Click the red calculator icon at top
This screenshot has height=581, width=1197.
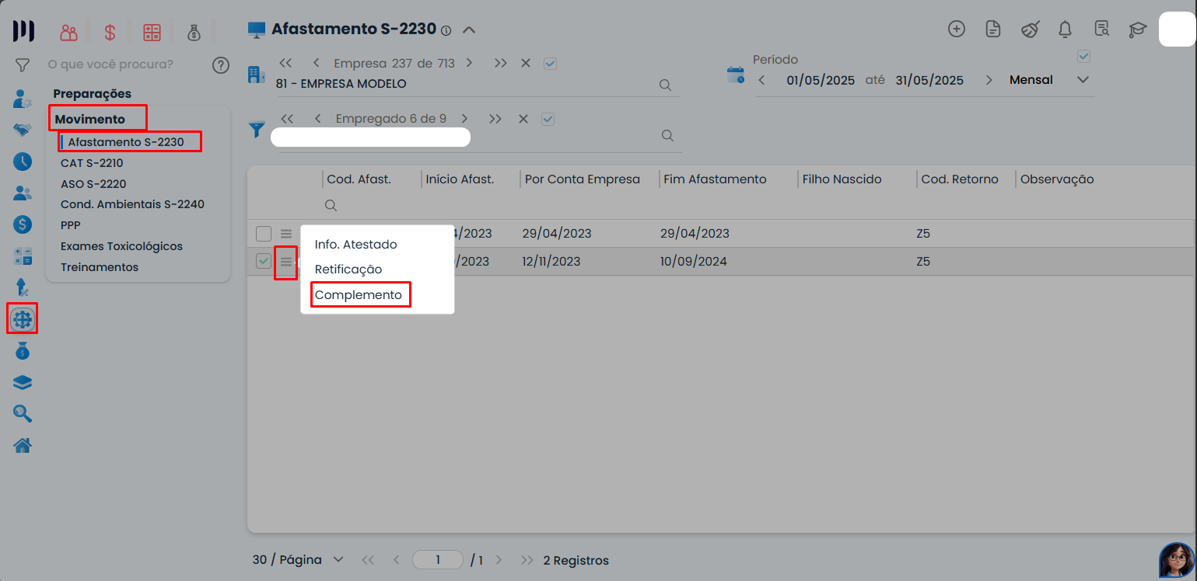click(x=152, y=33)
